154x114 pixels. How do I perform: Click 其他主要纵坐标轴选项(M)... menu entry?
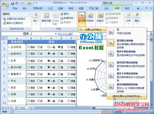127,96
